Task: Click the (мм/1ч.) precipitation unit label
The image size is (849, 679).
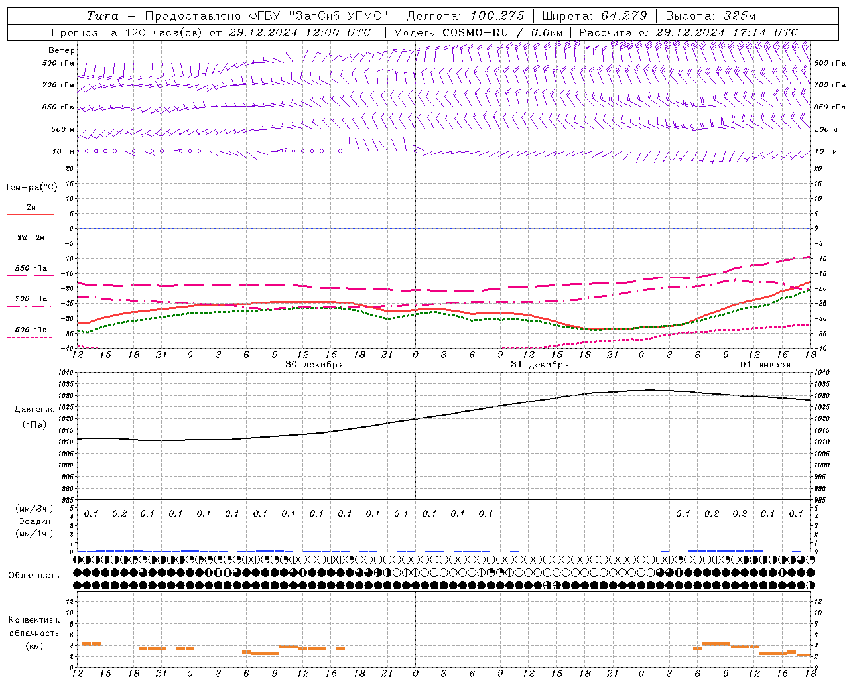Action: (x=34, y=534)
